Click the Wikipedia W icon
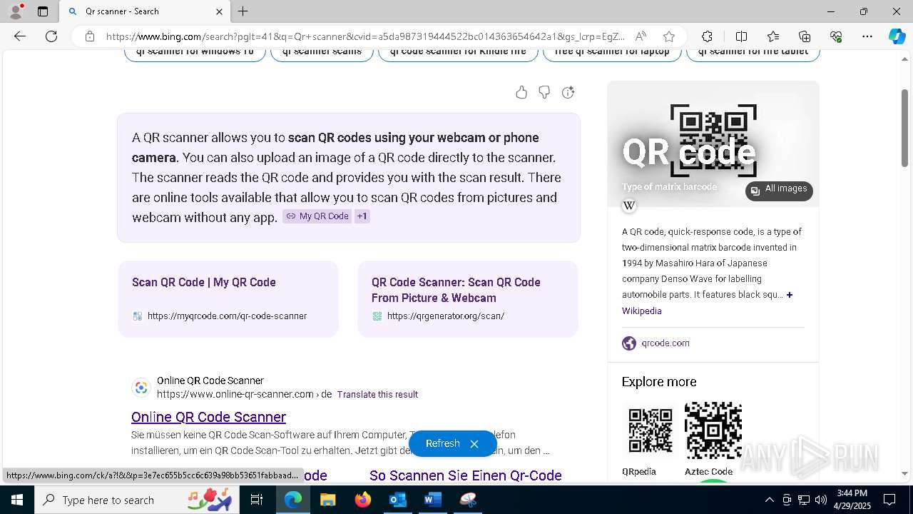The image size is (913, 514). coord(629,206)
